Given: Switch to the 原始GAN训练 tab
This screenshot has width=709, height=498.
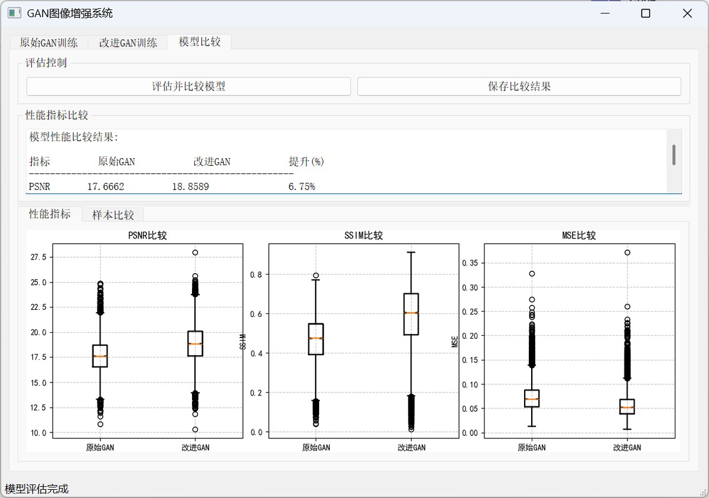Looking at the screenshot, I should (48, 42).
